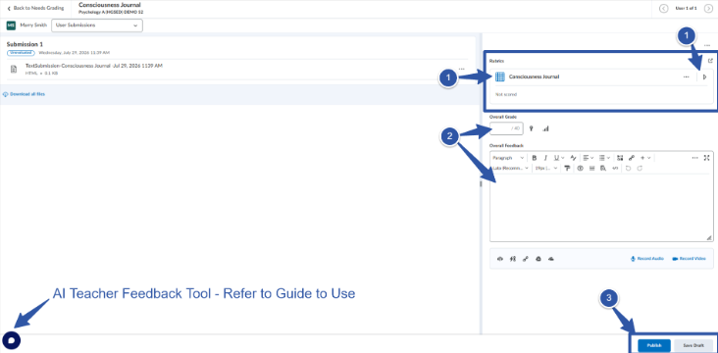This screenshot has width=718, height=353.
Task: Insert a quicklink in the feedback editor
Action: point(632,158)
